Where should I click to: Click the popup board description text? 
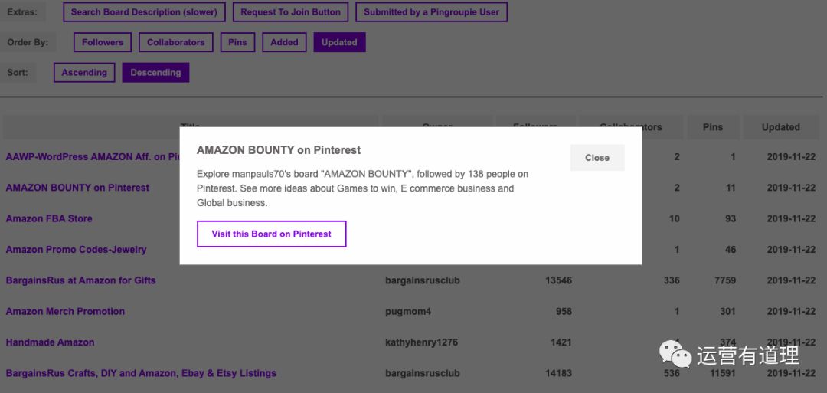[x=363, y=188]
